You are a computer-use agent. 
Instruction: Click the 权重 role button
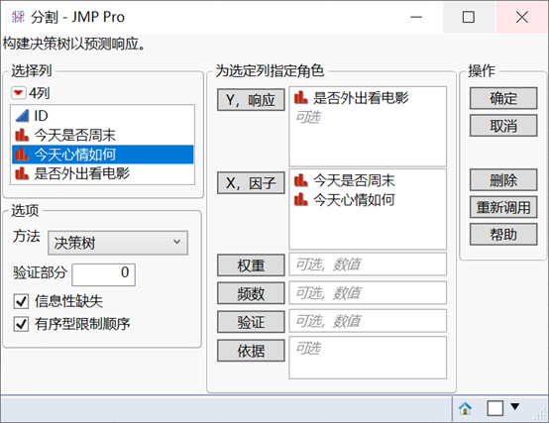coord(251,265)
